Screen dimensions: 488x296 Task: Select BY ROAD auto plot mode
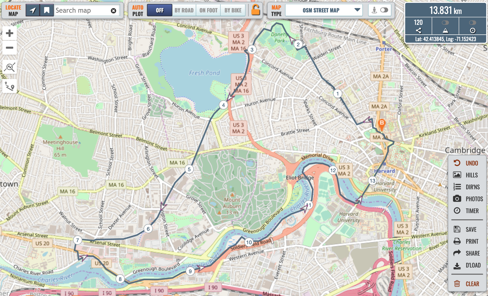[184, 10]
